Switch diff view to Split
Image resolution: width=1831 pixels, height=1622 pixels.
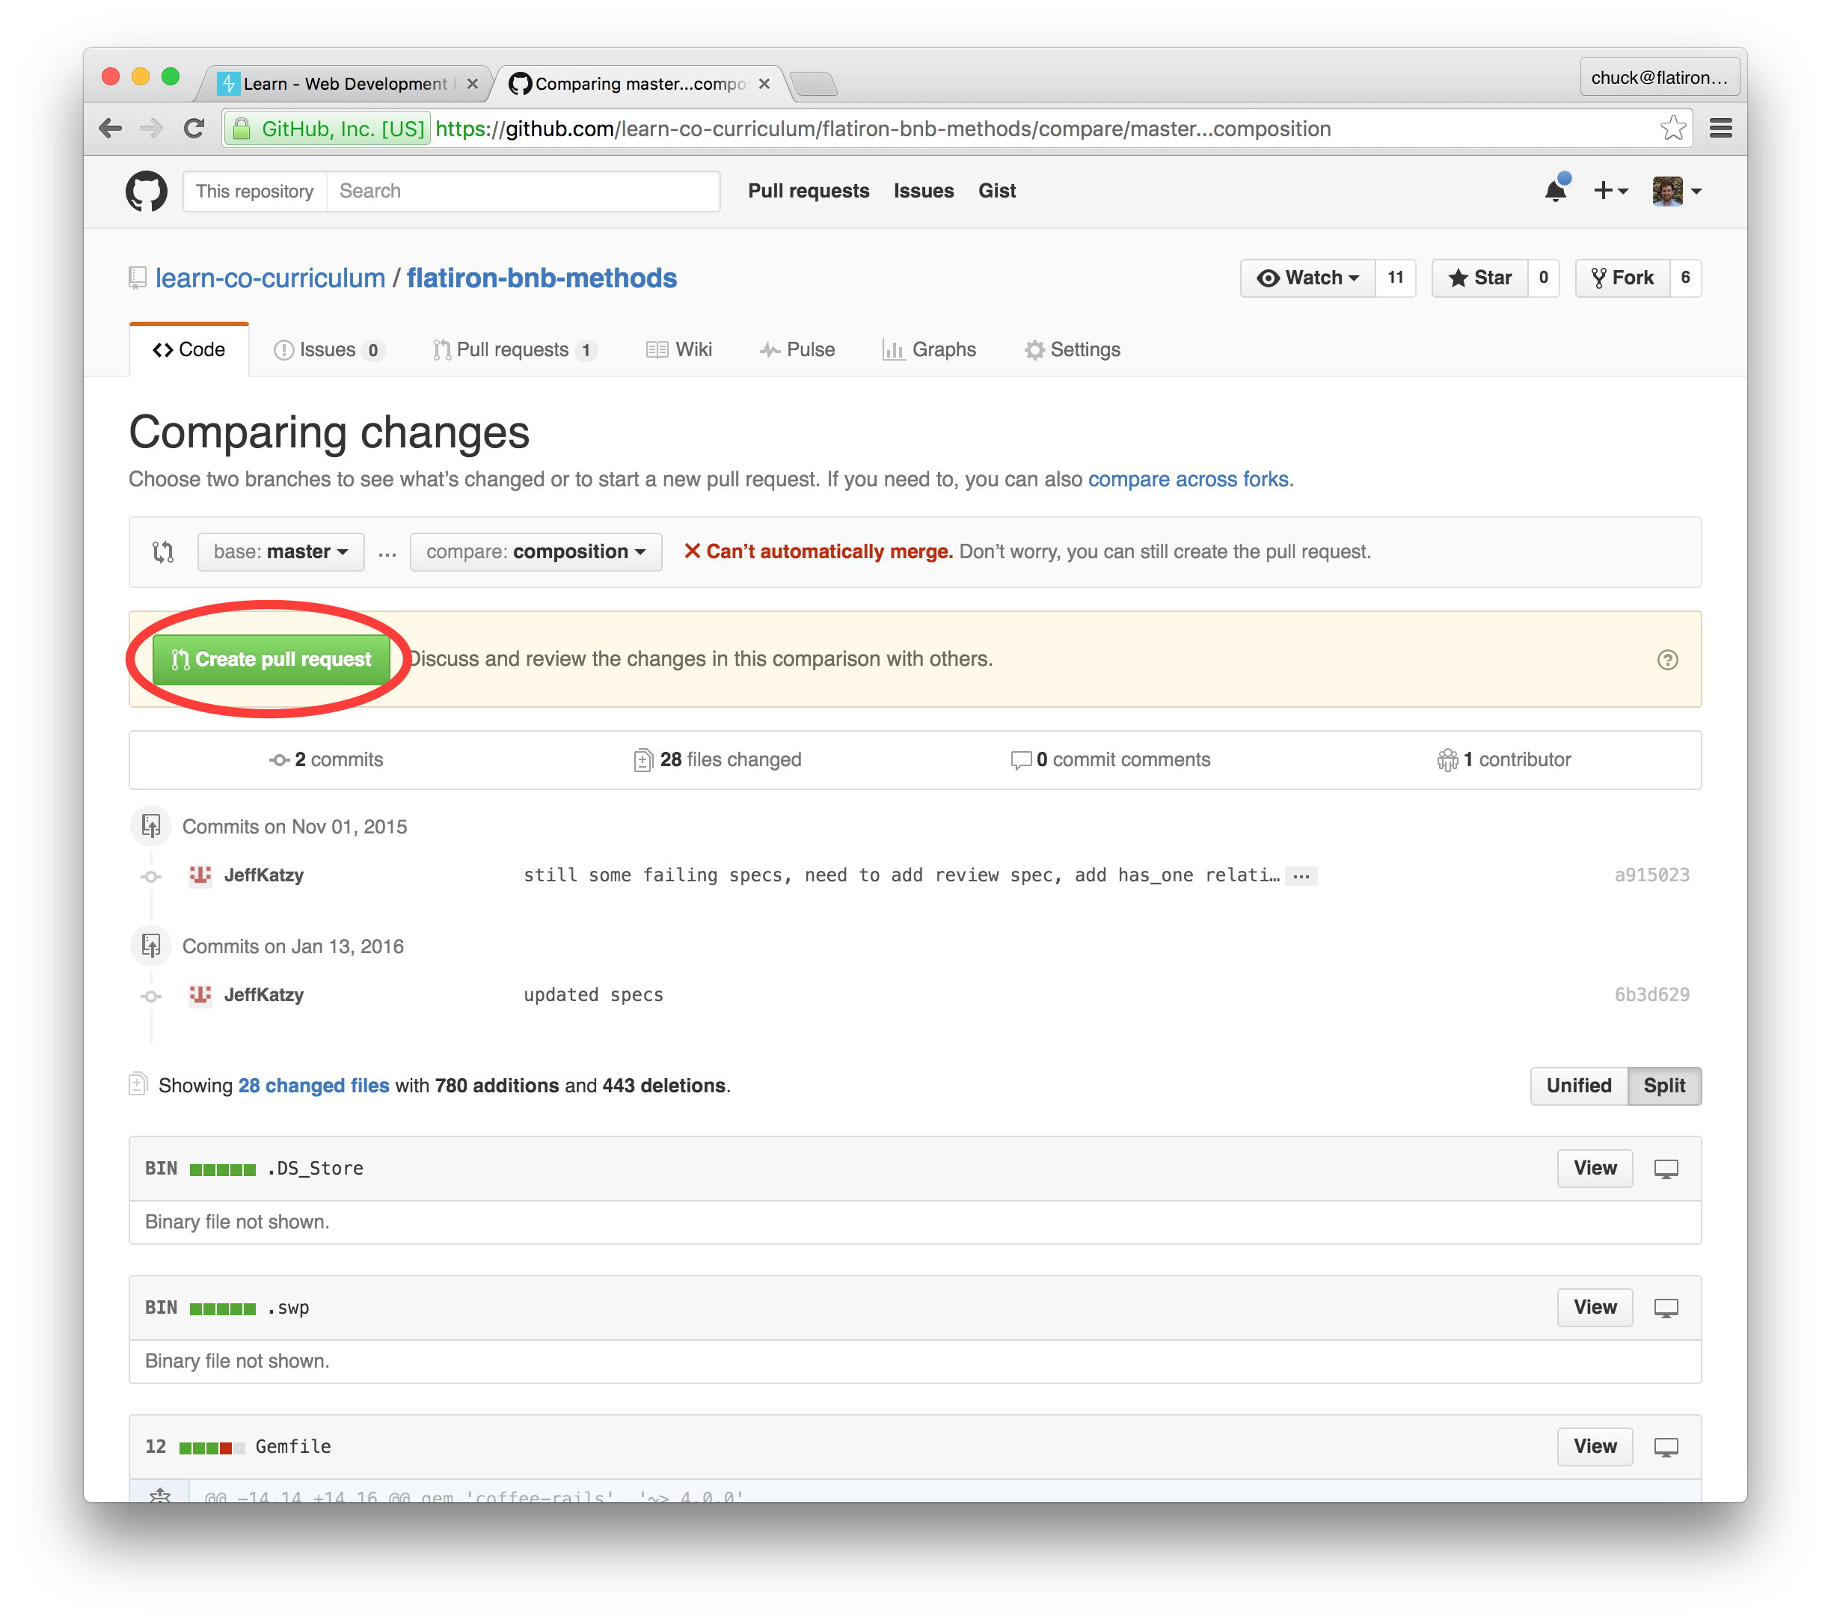pos(1663,1086)
